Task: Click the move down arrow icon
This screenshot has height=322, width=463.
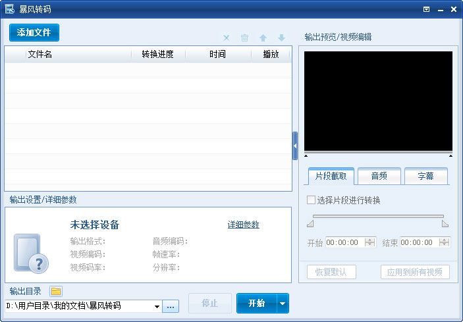Action: [x=281, y=38]
